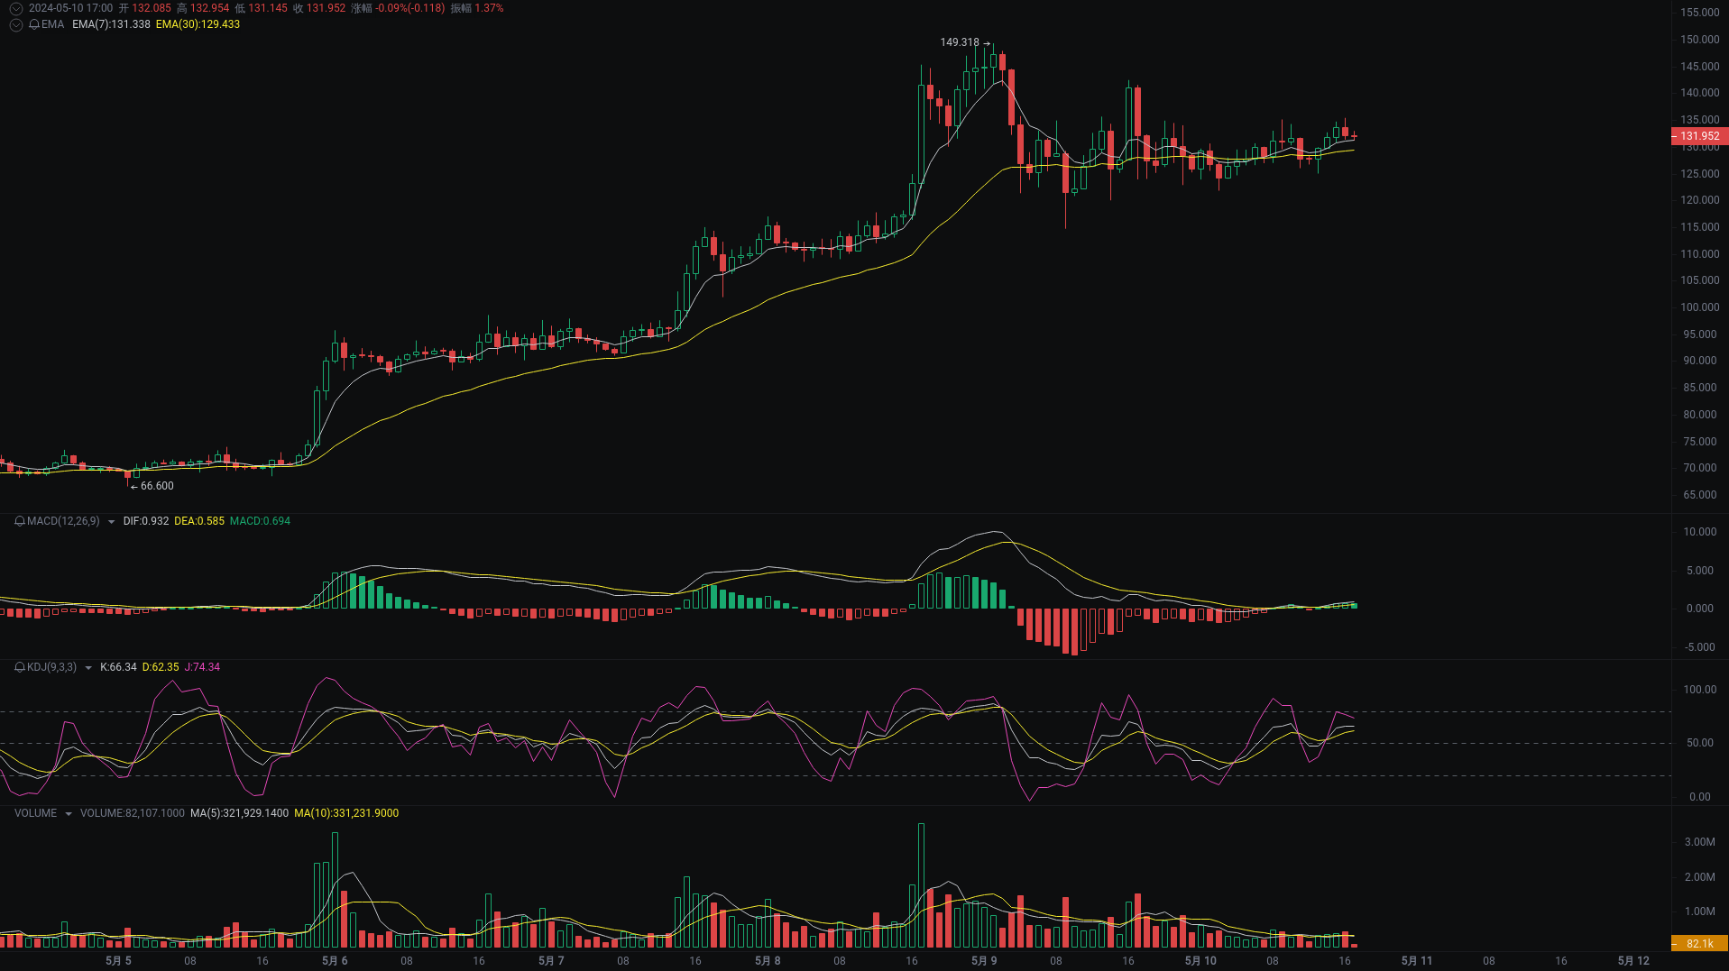The image size is (1729, 971).
Task: Select the 5月11 date on the axis
Action: 1414,960
